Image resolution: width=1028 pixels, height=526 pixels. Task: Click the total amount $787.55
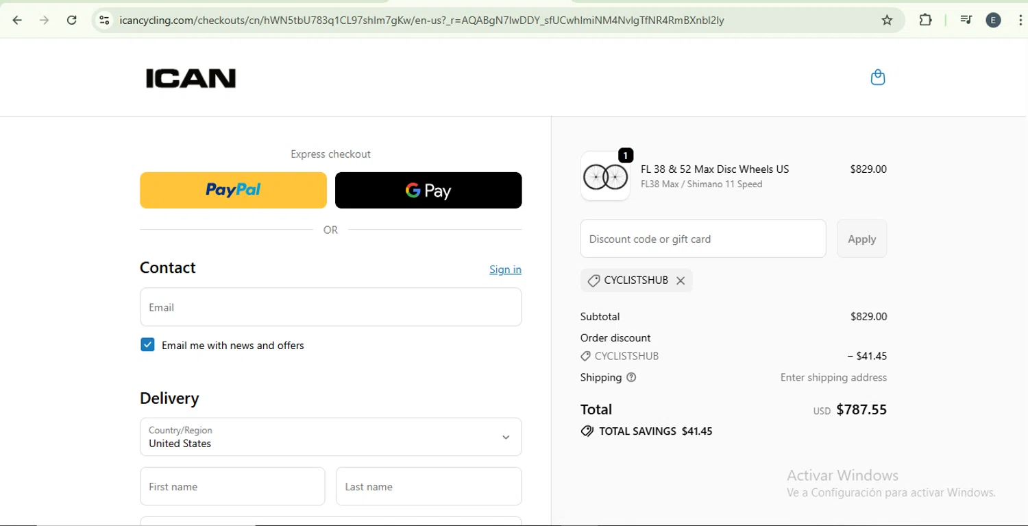click(861, 409)
